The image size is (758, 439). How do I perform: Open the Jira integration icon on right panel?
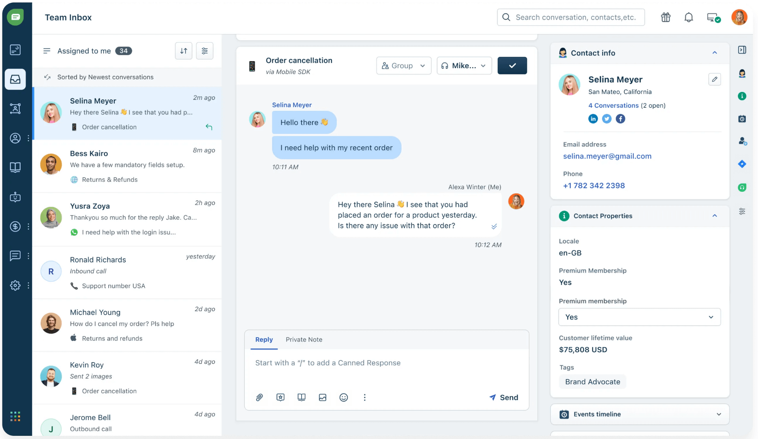click(743, 164)
